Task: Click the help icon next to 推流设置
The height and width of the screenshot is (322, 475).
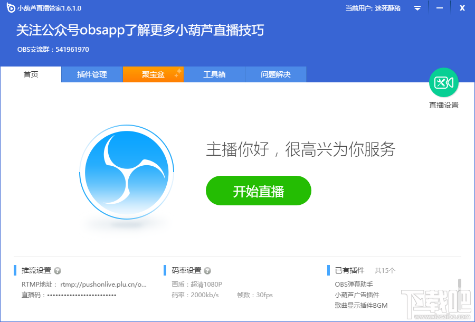Action: [x=58, y=270]
